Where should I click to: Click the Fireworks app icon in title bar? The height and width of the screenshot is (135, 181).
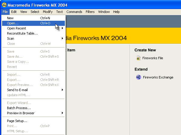tap(4, 5)
